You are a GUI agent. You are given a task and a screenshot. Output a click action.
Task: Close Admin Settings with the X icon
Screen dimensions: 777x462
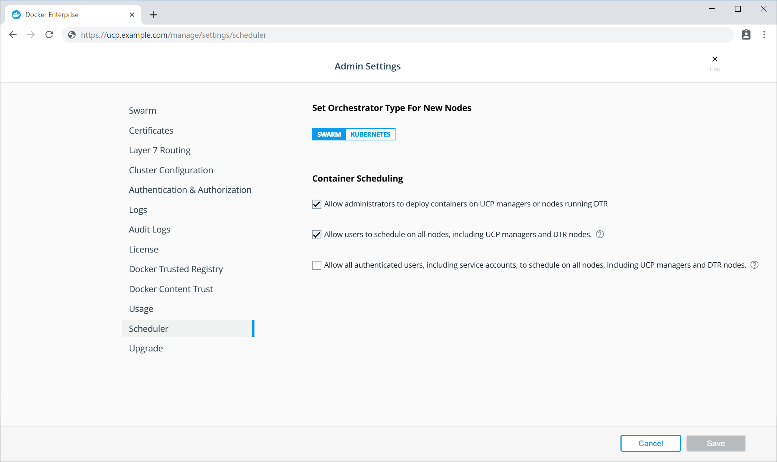[x=714, y=59]
